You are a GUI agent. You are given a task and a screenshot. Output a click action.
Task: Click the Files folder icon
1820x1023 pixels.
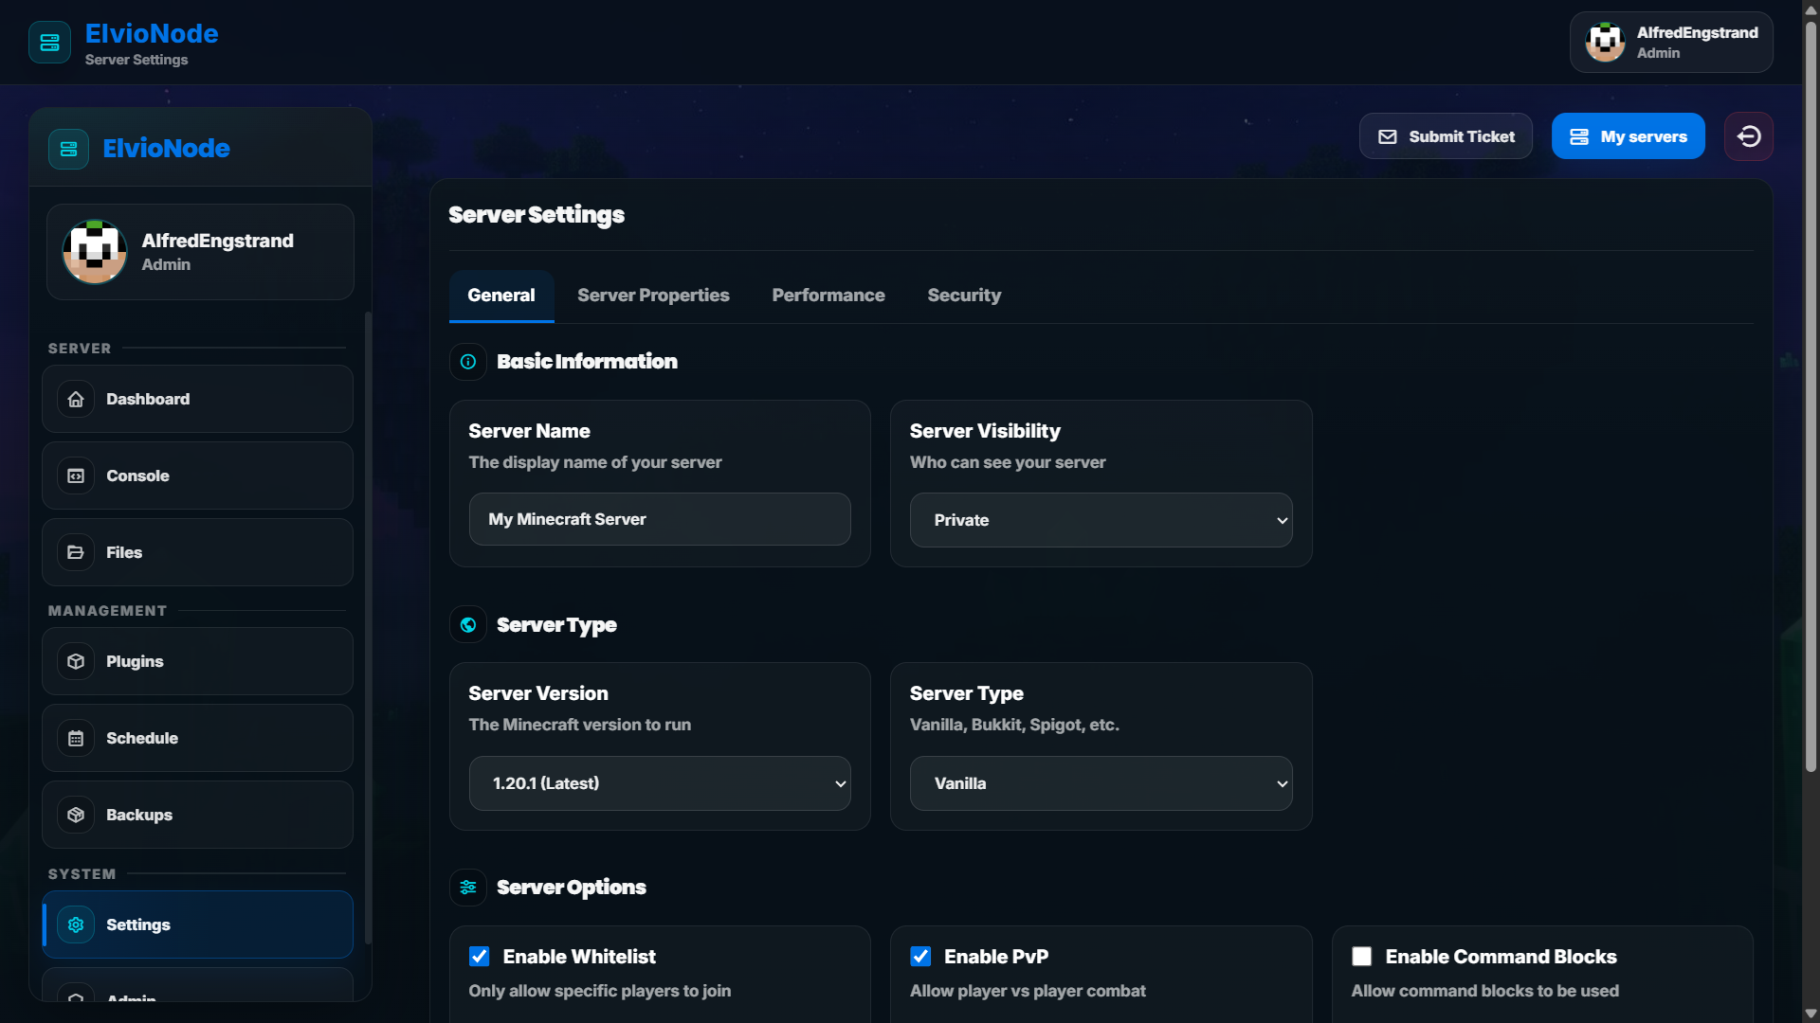76,552
